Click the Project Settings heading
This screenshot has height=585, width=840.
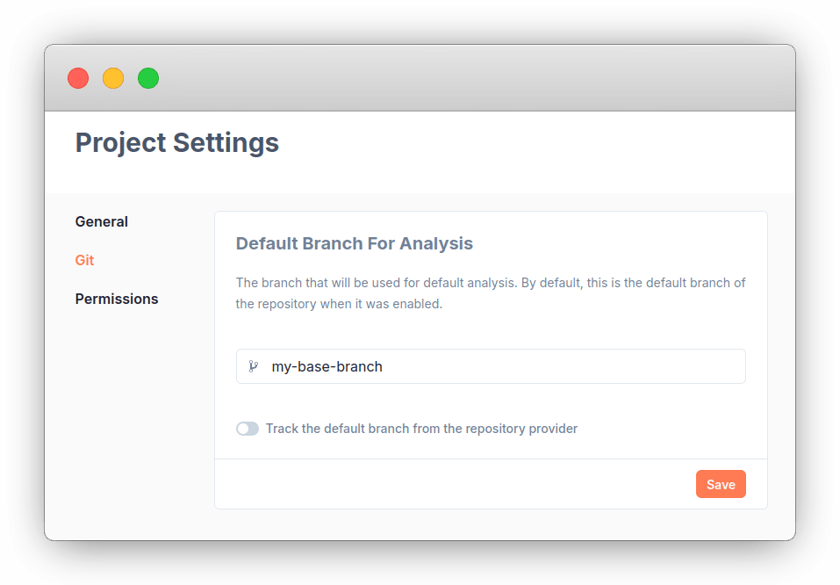(176, 142)
